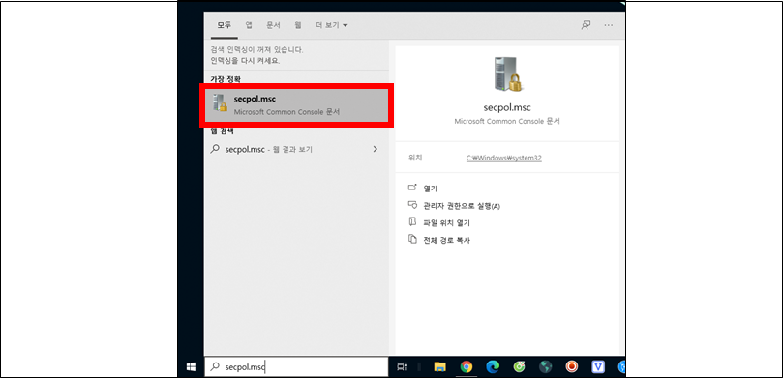Click the feedback icon in search header
Viewport: 783px width, 378px height.
pos(586,25)
